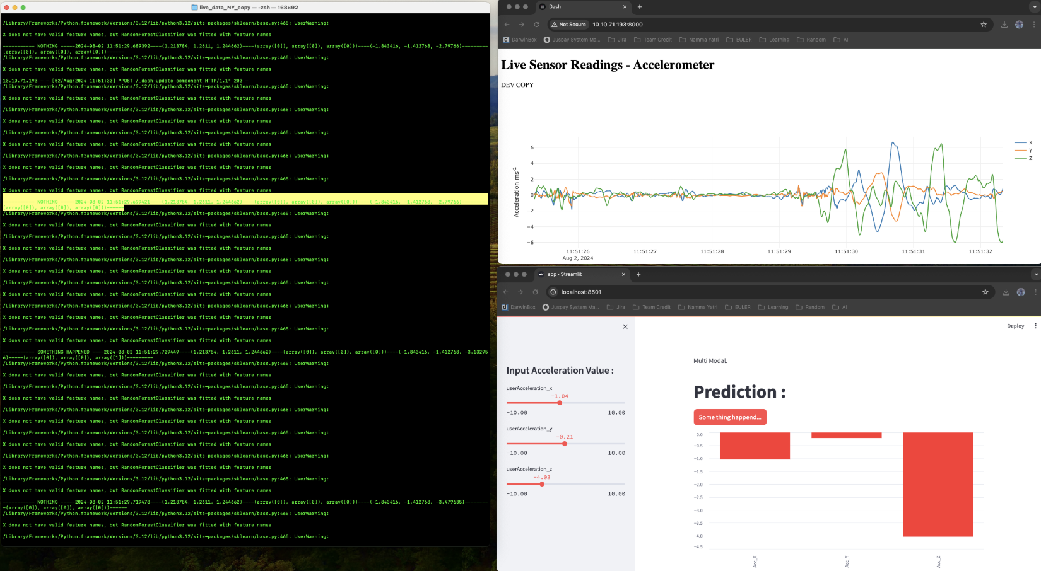1041x571 pixels.
Task: Close the Streamlit sidebar with the X icon
Action: point(625,326)
